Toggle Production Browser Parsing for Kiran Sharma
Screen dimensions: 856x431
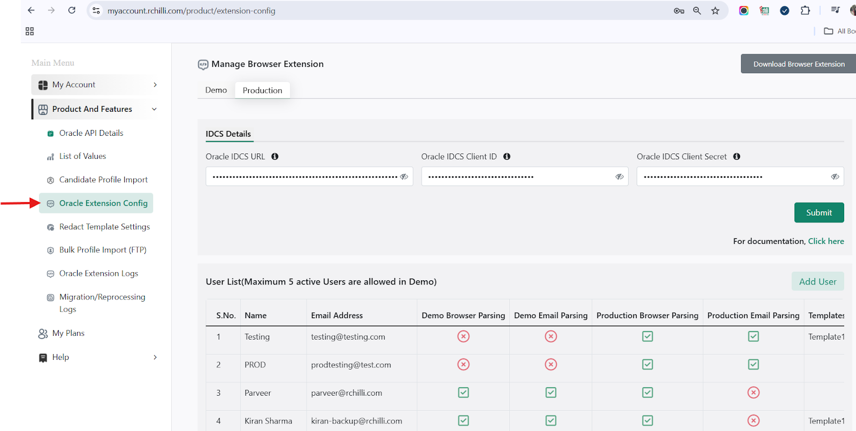point(647,421)
